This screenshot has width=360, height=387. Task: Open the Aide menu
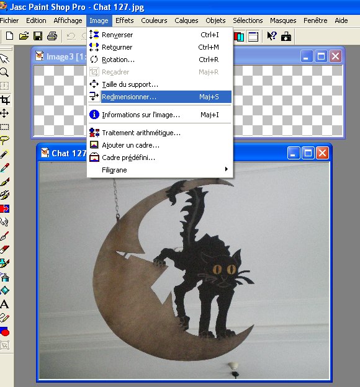[341, 20]
